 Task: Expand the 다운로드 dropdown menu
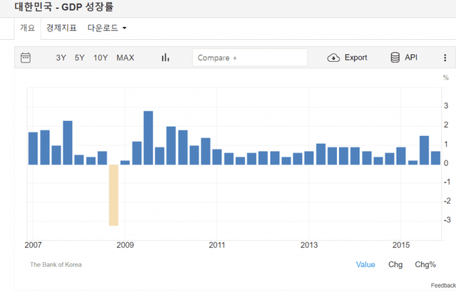coord(107,28)
